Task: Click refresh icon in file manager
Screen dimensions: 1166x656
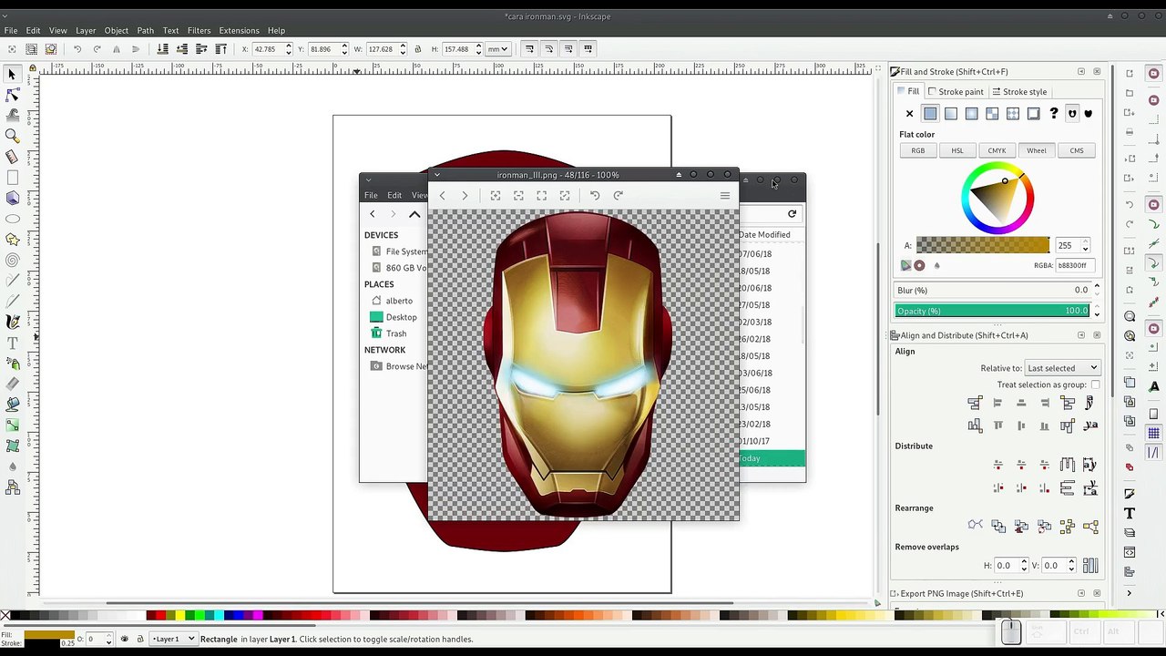Action: coord(792,213)
